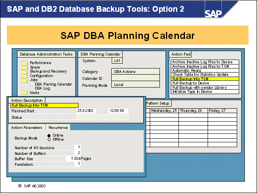Click the Backup and Recovery folder icon
Viewport: 257px width, 193px height.
click(x=24, y=71)
